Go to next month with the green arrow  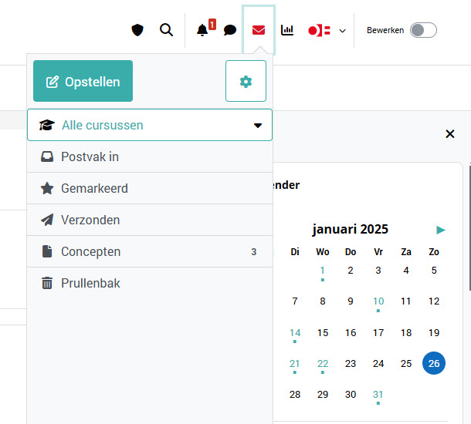click(x=441, y=230)
